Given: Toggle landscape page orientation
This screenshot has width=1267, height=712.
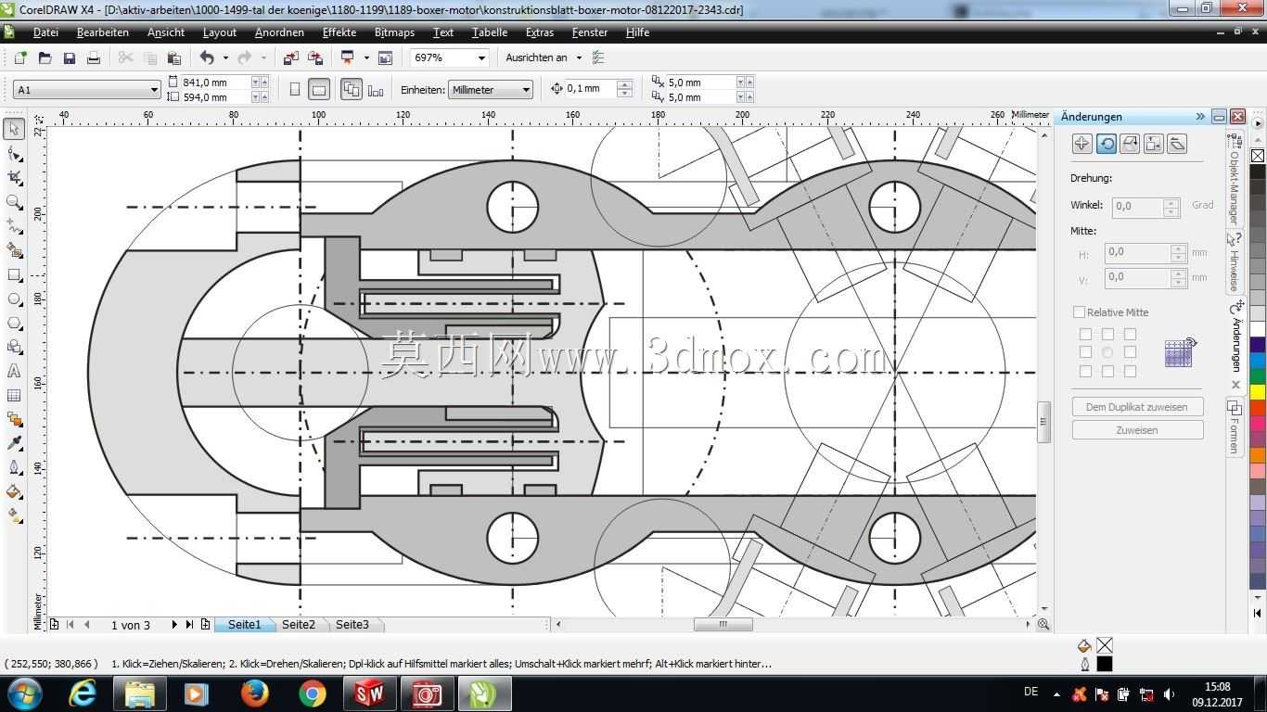Looking at the screenshot, I should coord(318,89).
